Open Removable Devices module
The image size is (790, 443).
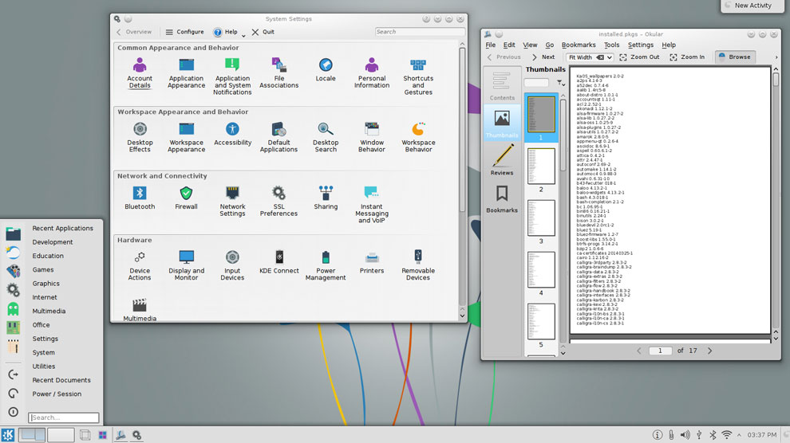418,265
